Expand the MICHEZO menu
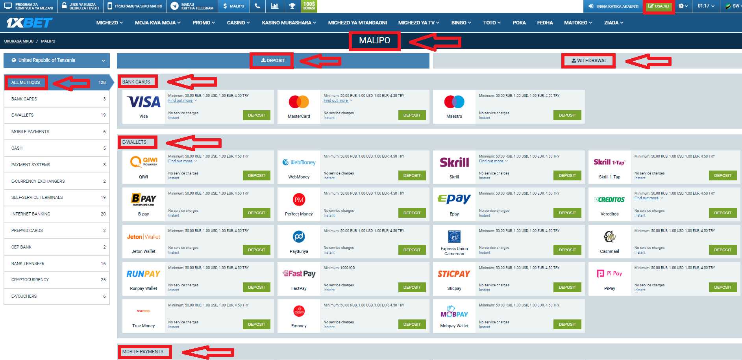 [x=109, y=23]
